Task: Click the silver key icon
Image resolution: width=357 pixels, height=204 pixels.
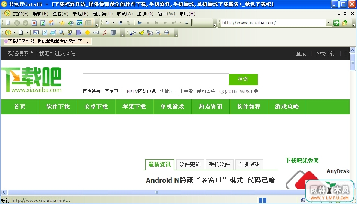Action: [96, 33]
